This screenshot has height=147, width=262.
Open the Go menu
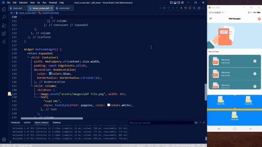[38, 3]
